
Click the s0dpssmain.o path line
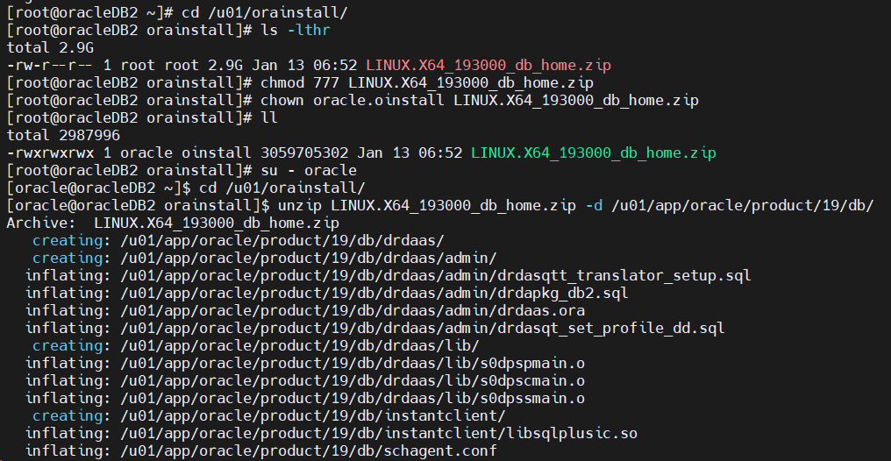[353, 399]
